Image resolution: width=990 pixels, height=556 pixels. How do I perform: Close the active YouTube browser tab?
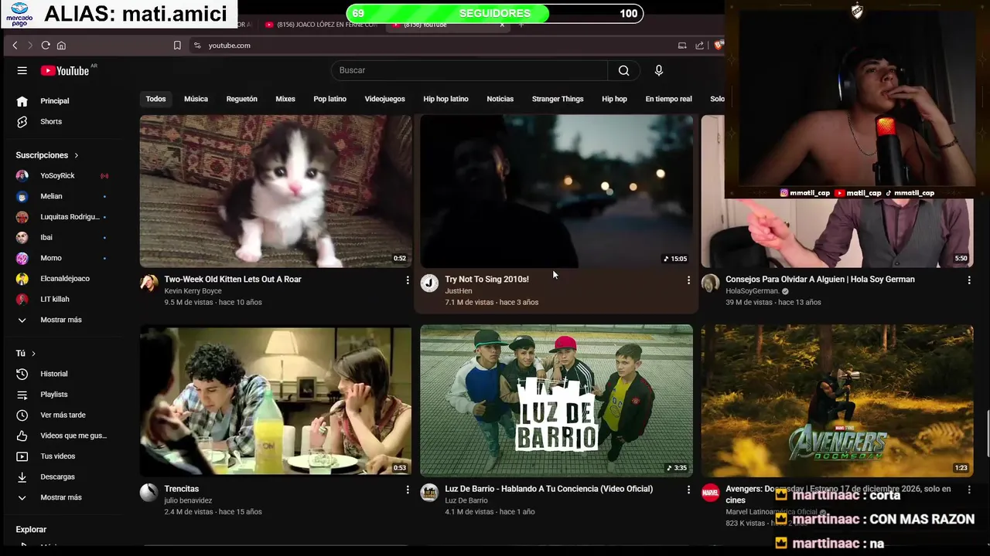[x=502, y=25]
